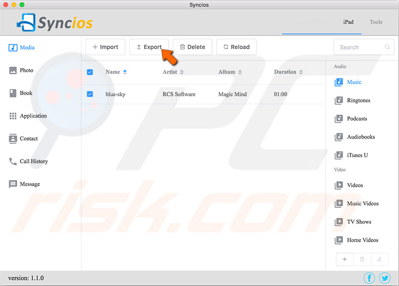
Task: Click the RCS Software artist cell
Action: (179, 94)
